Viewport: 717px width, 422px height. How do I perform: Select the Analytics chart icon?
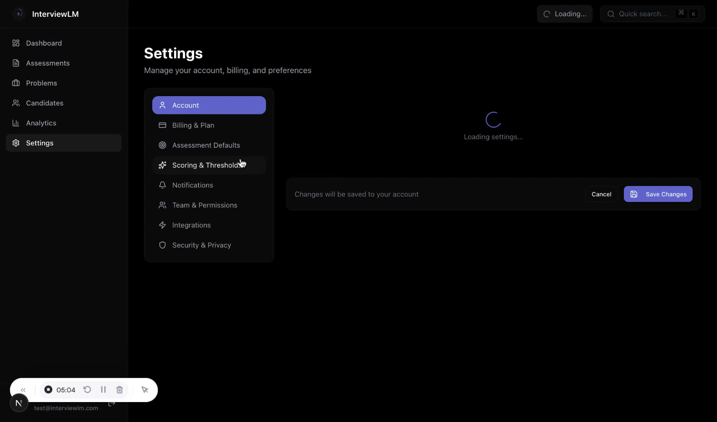click(16, 123)
